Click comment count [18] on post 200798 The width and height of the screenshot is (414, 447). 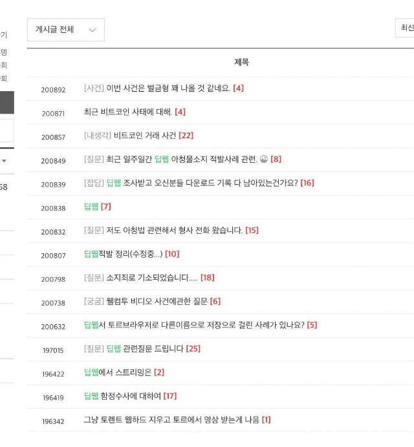coord(208,277)
